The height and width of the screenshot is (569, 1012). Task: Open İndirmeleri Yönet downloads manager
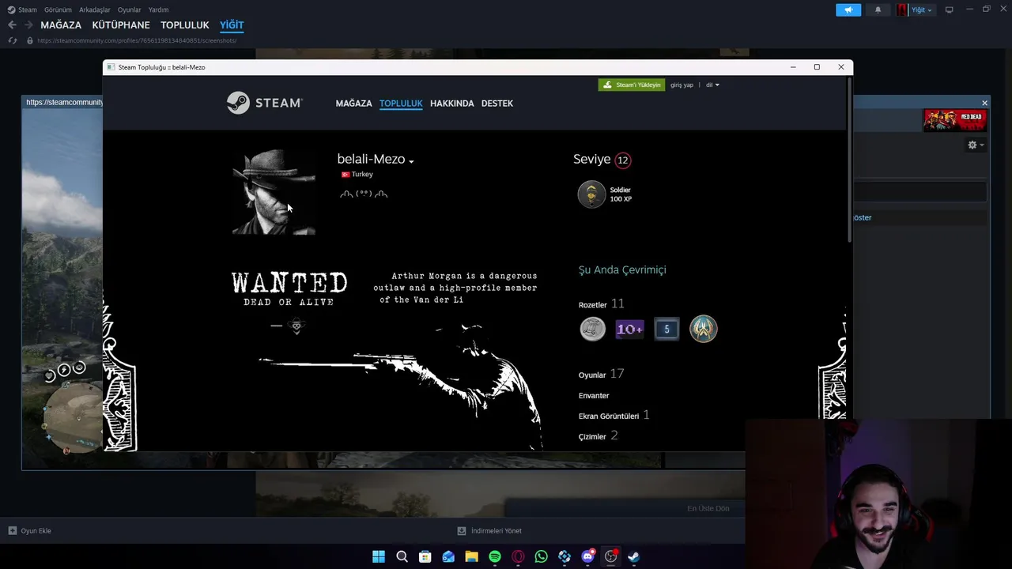pos(489,531)
